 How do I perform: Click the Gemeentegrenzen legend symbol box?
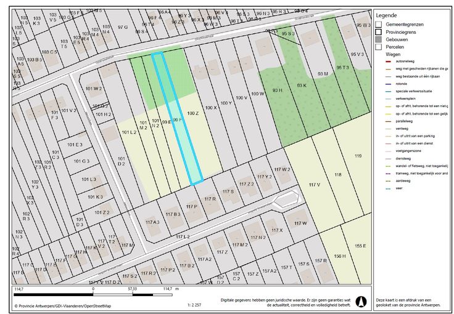pyautogui.click(x=378, y=24)
